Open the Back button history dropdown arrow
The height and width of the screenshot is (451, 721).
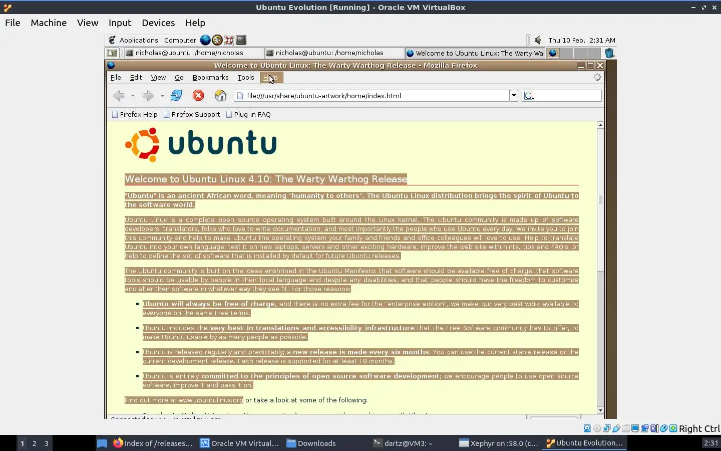click(x=133, y=96)
